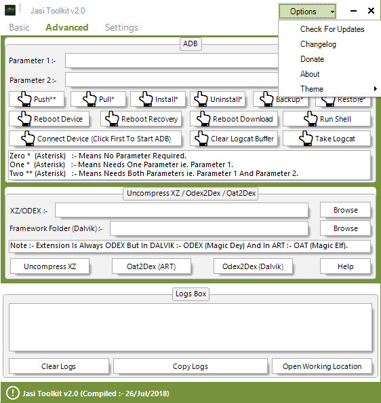
Task: Click inside the Logs Box text area
Action: pos(190,327)
